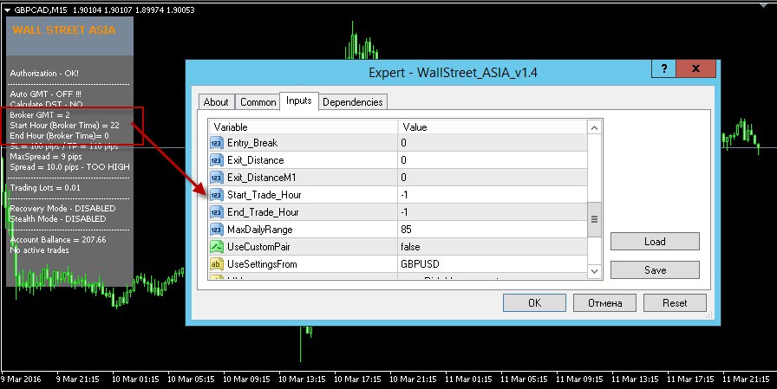Click the Broker GMT = 2 line
777x389 pixels.
[40, 115]
